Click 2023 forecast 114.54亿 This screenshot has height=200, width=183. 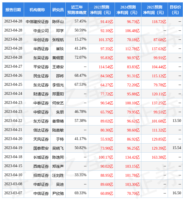tap(106, 67)
